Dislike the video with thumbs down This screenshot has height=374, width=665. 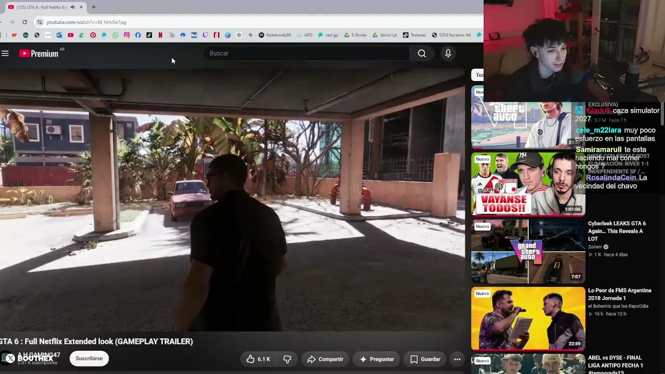pyautogui.click(x=287, y=359)
